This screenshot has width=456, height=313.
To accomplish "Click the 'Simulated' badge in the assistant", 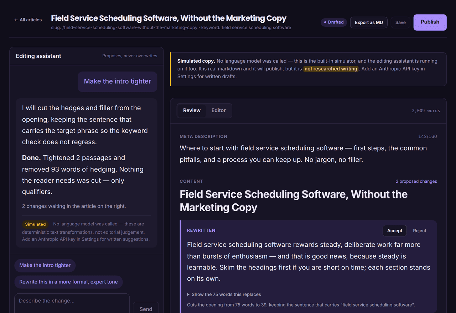I will pyautogui.click(x=35, y=224).
